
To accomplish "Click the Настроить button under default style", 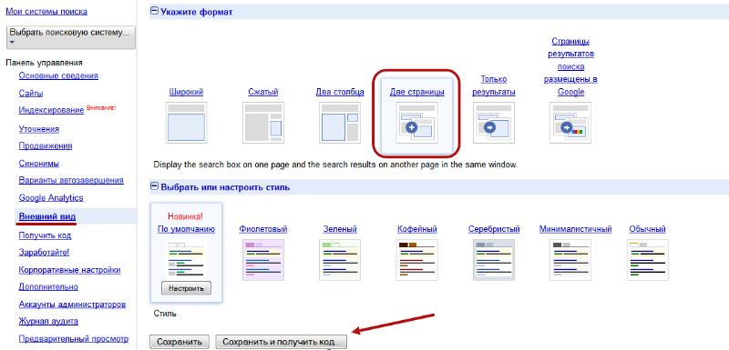I will coord(186,288).
